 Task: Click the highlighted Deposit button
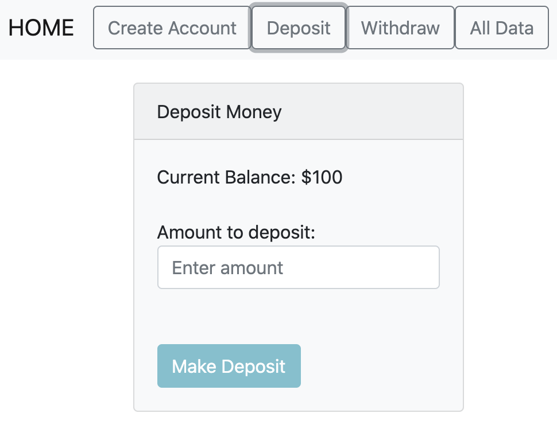tap(298, 28)
